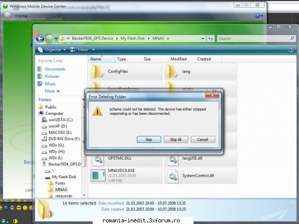This screenshot has height=224, width=299.
Task: Click the Explorer Forward arrow button
Action: 49,39
